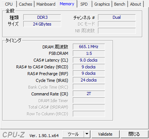This screenshot has height=139, width=149.
Task: Click the Command Rate 2T field
Action: pos(89,94)
